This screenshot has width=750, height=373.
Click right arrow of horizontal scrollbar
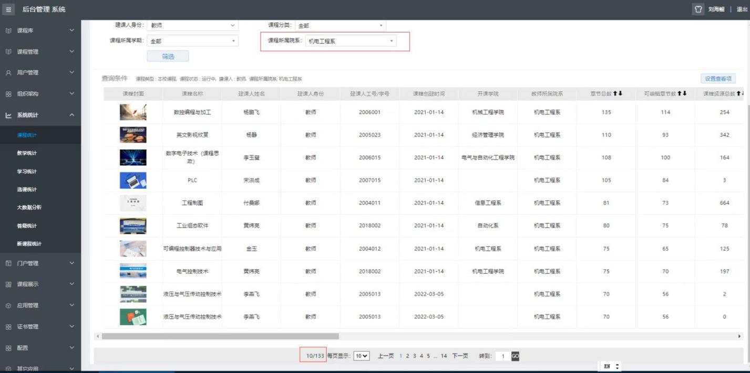click(x=741, y=336)
